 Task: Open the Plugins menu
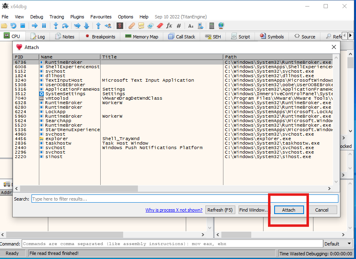click(77, 17)
